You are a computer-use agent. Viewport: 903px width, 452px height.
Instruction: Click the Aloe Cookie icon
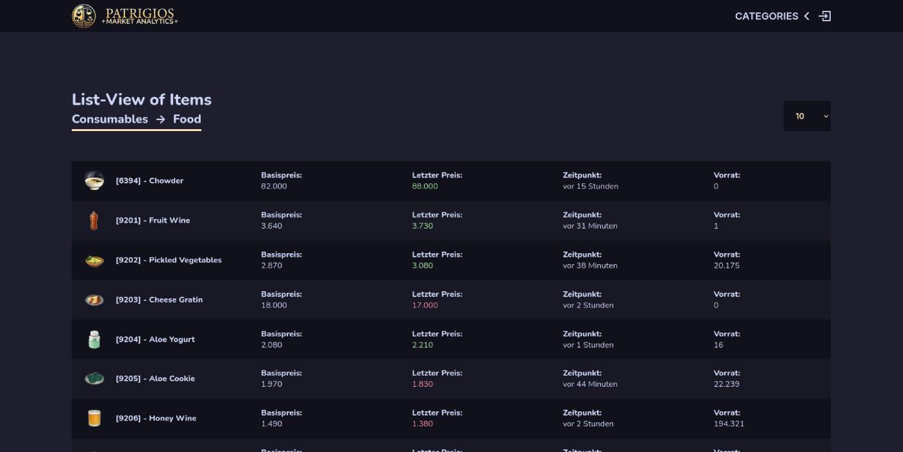pyautogui.click(x=94, y=378)
